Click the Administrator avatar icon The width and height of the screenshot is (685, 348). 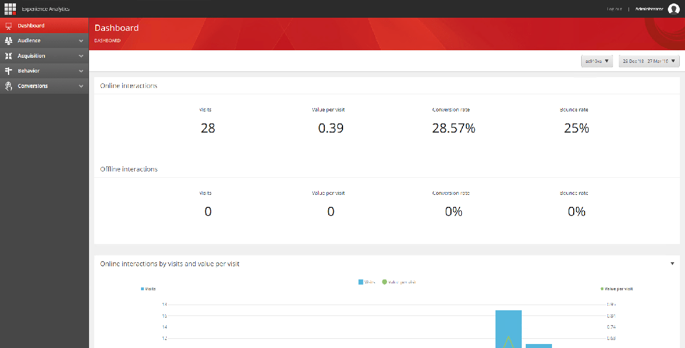click(x=674, y=9)
